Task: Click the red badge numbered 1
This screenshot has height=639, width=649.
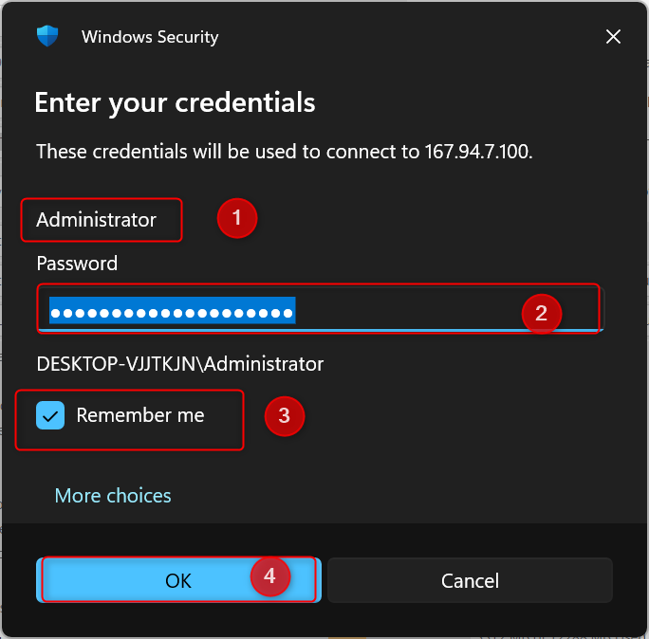Action: click(237, 219)
